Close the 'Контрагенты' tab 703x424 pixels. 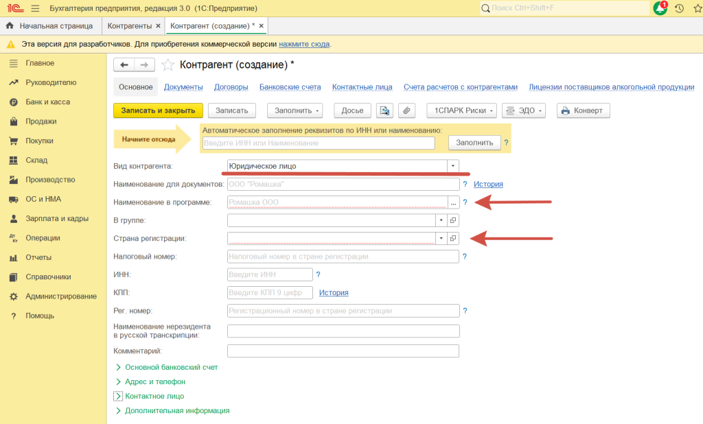(x=159, y=26)
